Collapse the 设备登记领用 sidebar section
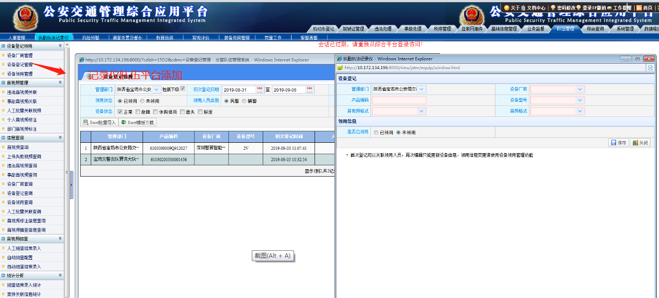This screenshot has height=298, width=659. (60, 46)
